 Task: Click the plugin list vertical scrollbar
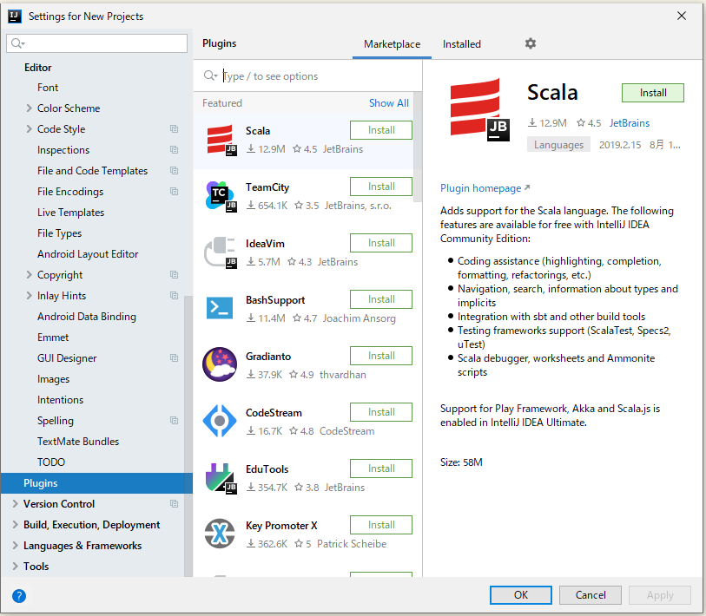(418, 147)
